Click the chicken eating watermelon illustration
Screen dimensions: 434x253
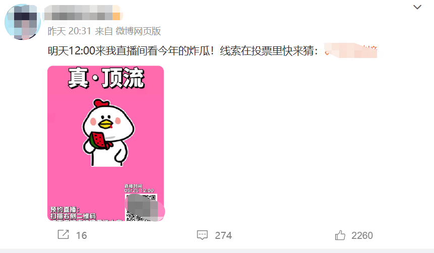pyautogui.click(x=108, y=133)
